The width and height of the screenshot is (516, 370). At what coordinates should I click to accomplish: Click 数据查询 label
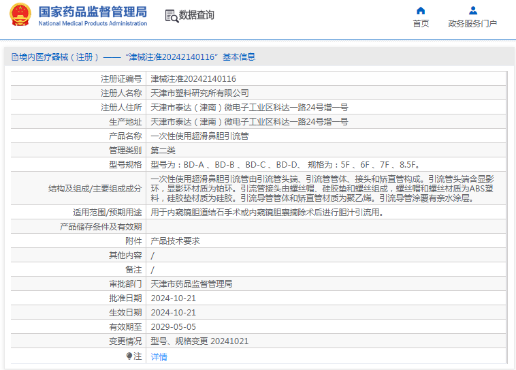coord(197,15)
